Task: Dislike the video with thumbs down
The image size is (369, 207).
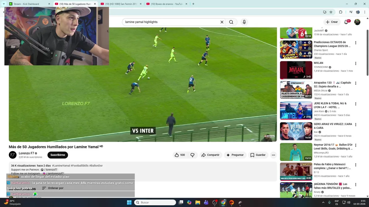Action: coord(192,155)
